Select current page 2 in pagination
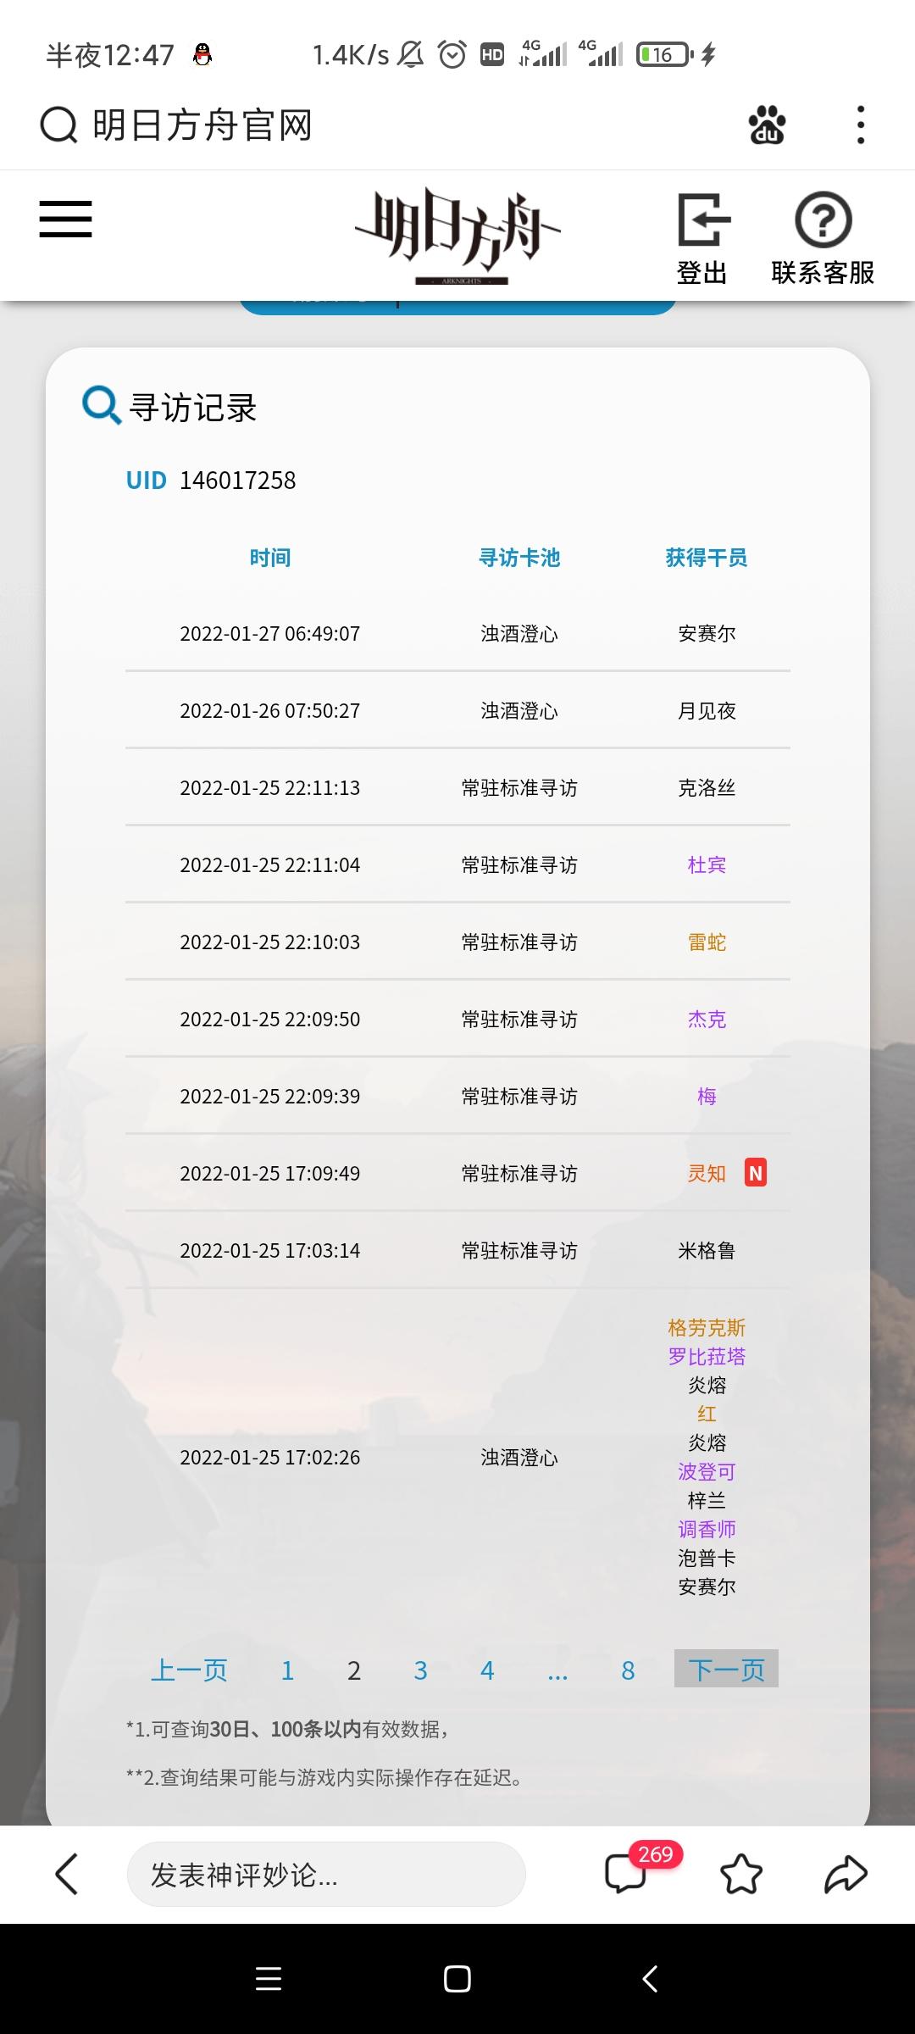 point(354,1670)
